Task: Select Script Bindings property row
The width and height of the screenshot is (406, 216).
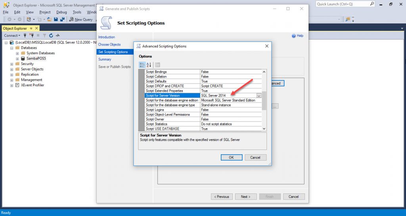Action: [203, 72]
